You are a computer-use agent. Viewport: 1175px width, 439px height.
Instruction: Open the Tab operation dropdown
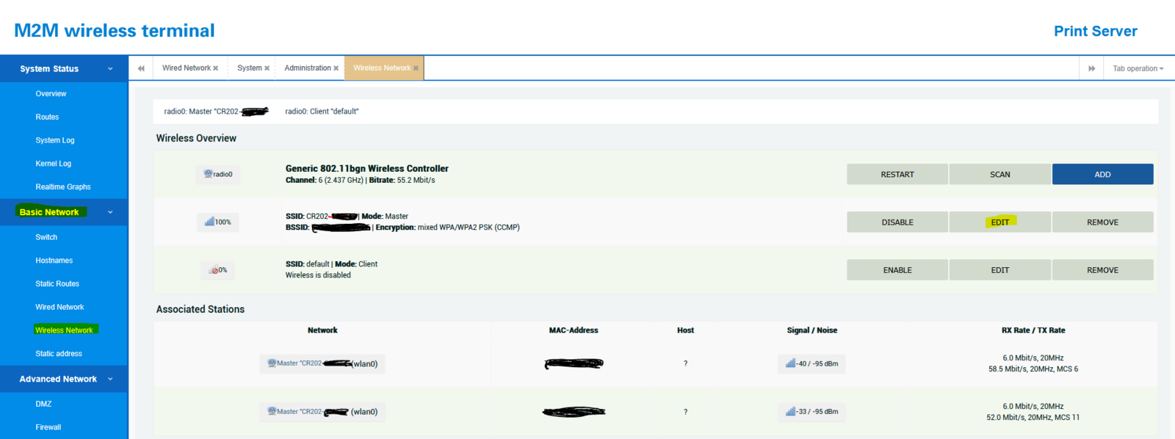(x=1138, y=68)
